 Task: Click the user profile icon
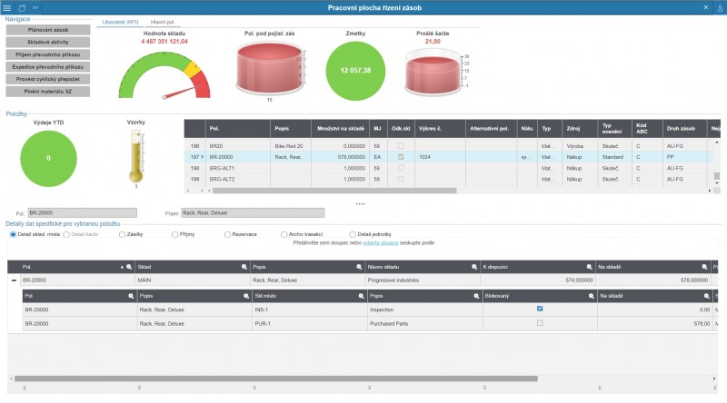click(719, 6)
